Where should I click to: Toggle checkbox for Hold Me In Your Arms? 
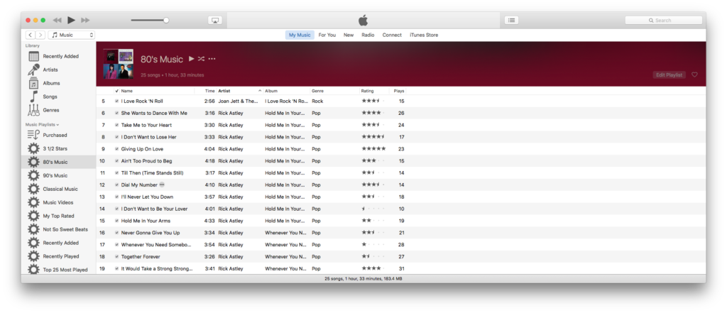coord(117,221)
